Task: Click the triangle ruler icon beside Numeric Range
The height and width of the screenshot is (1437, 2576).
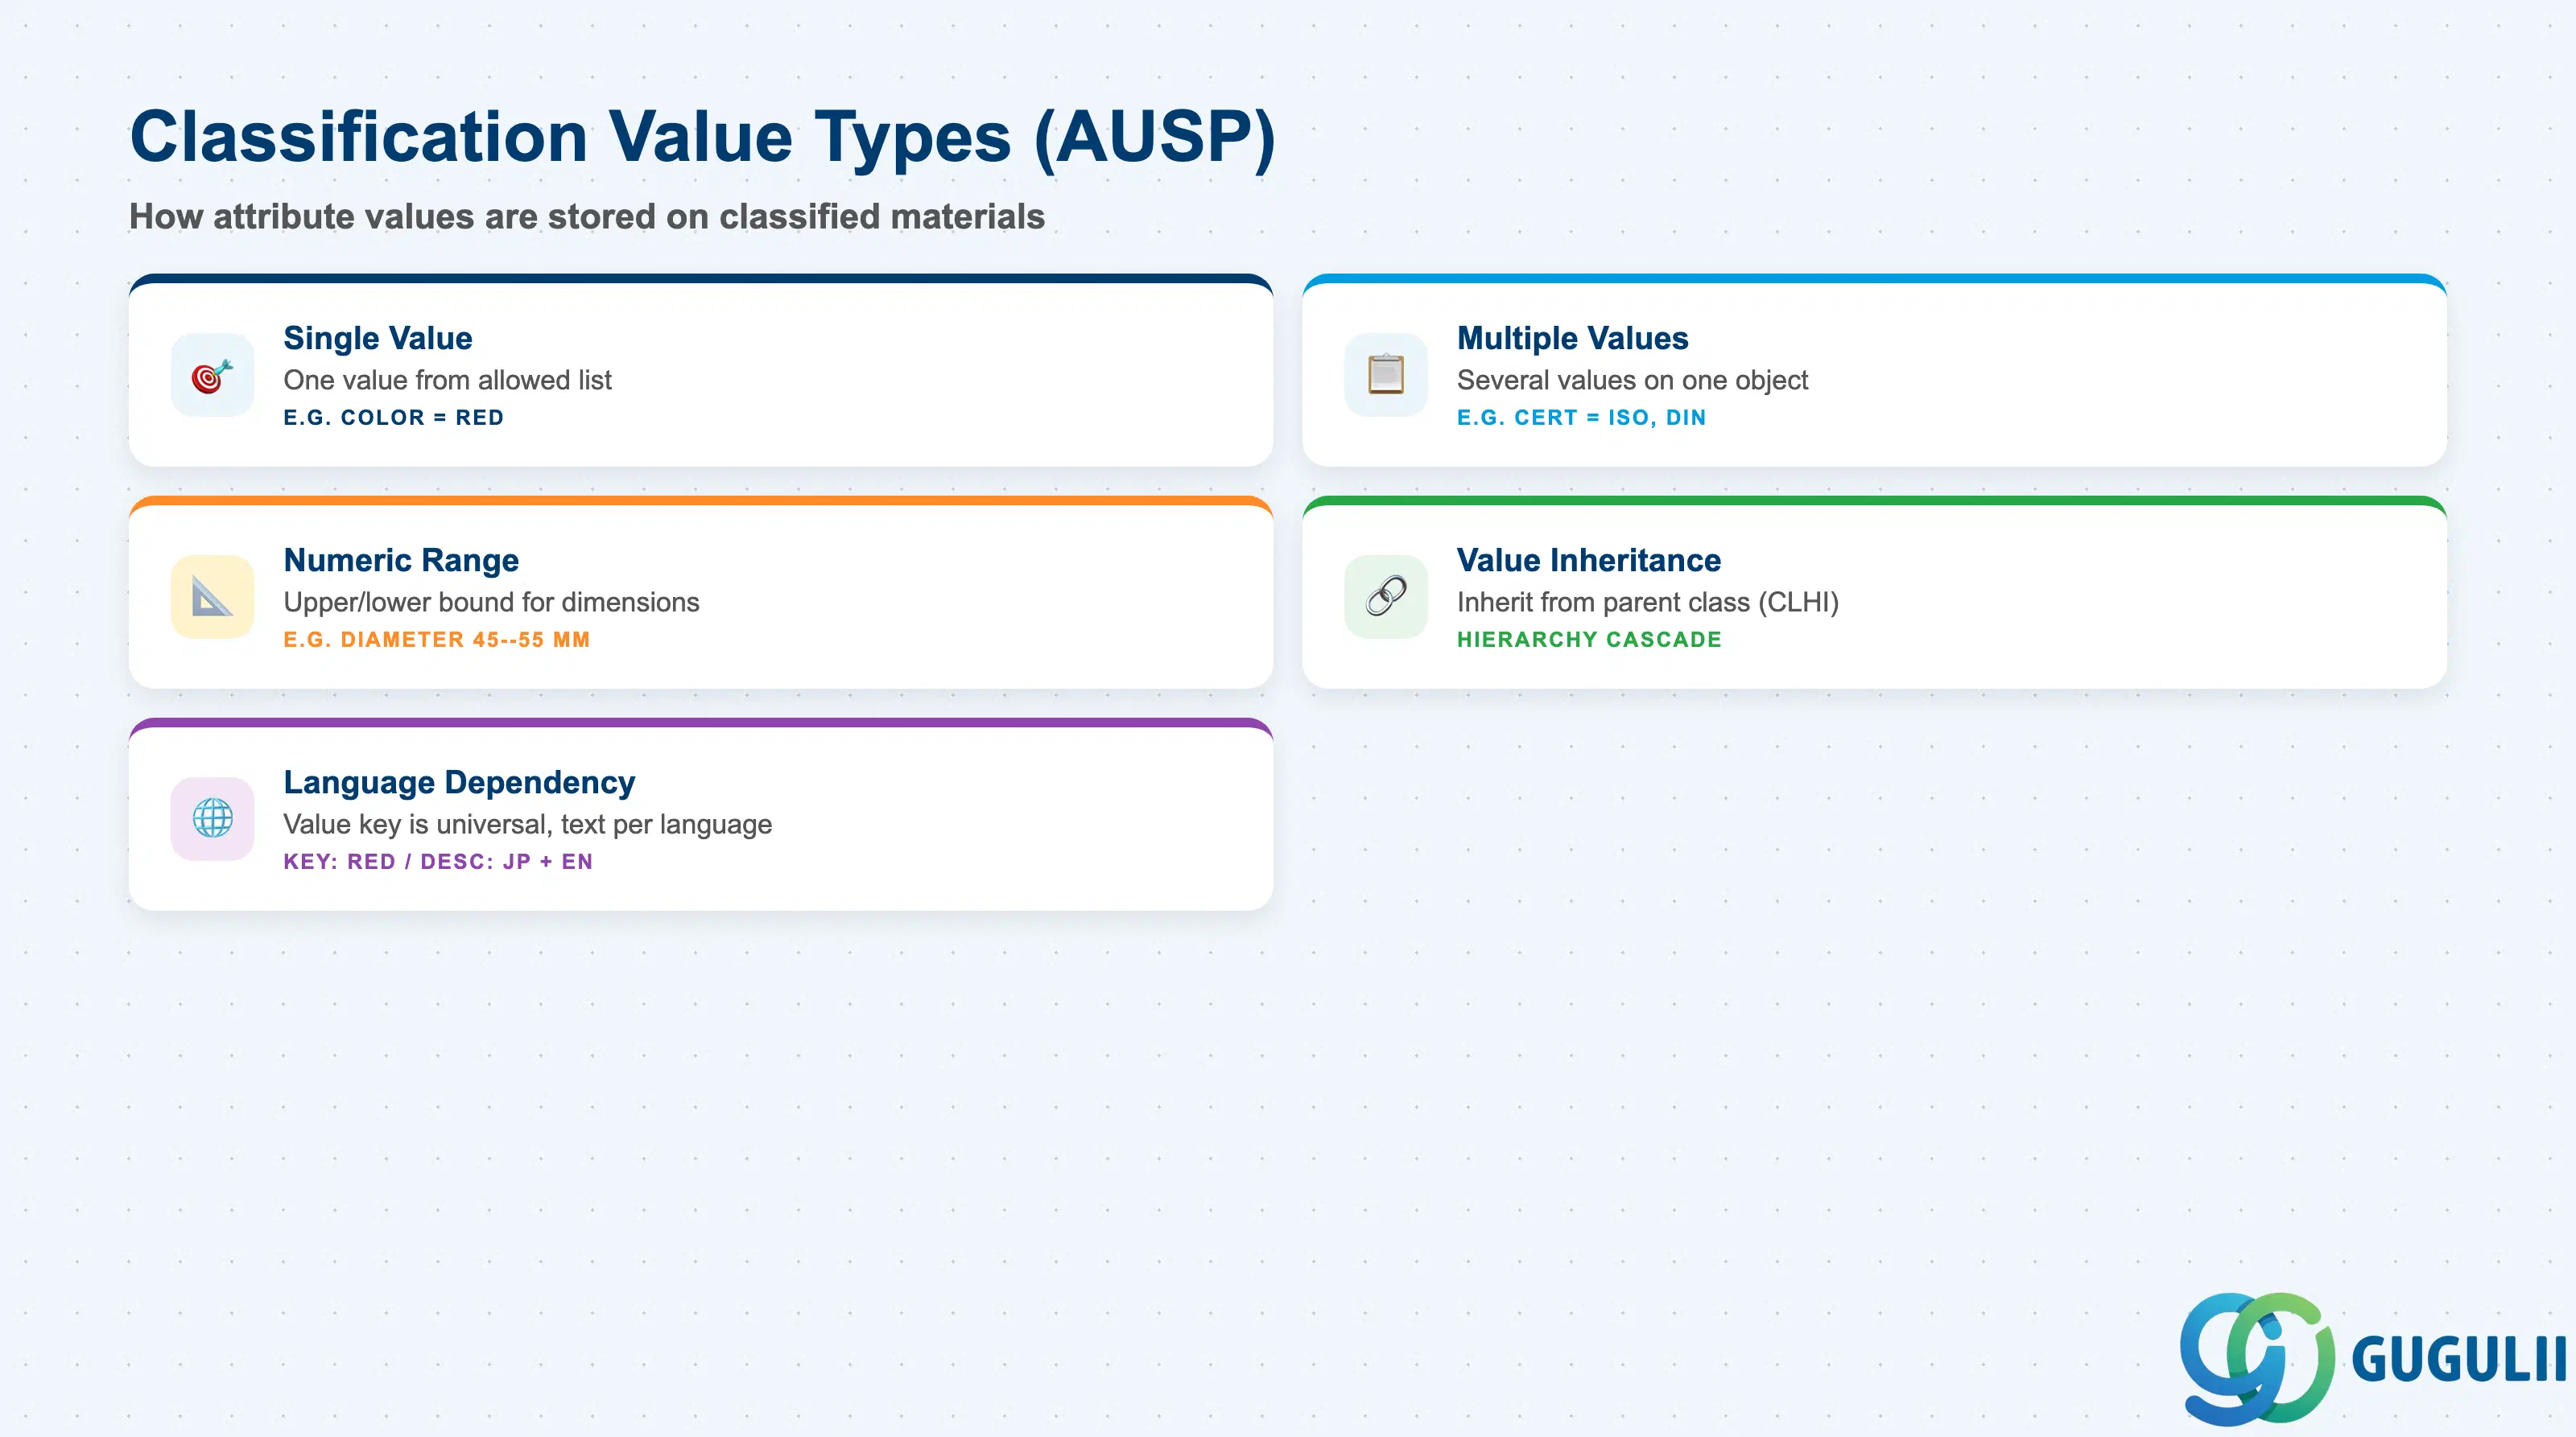Action: click(x=212, y=596)
